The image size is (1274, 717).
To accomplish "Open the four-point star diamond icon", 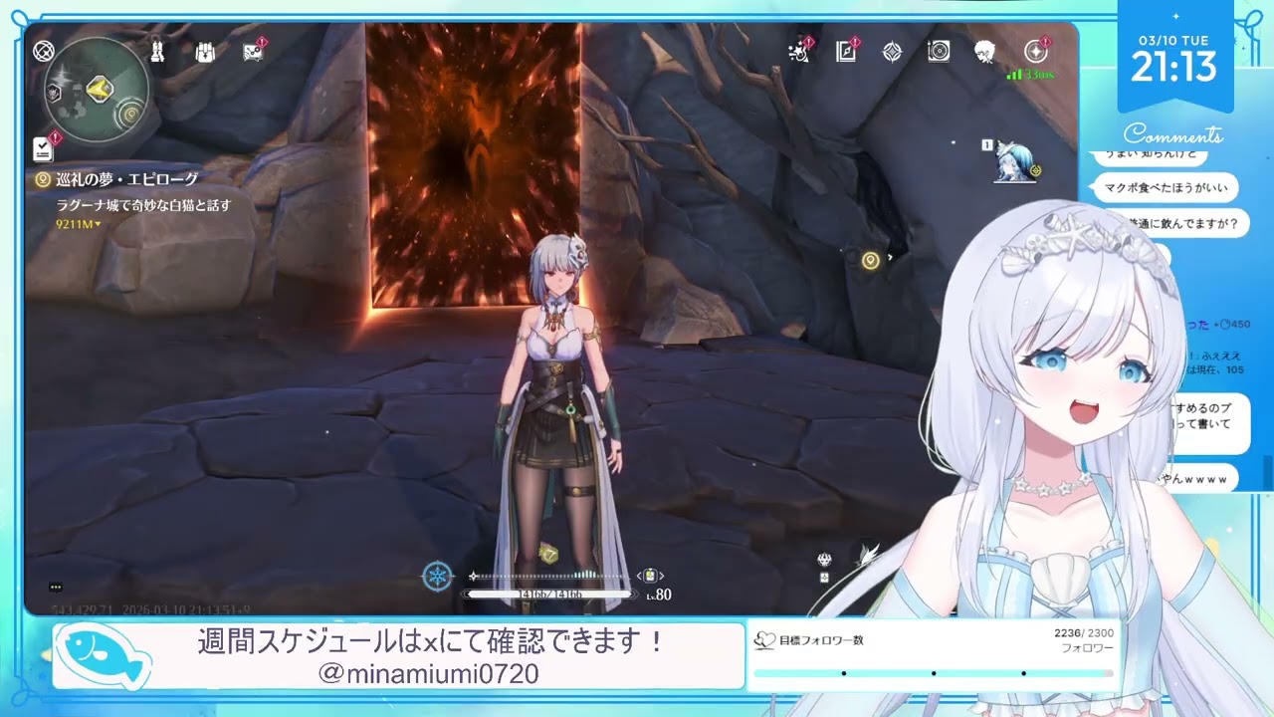I will coord(893,52).
